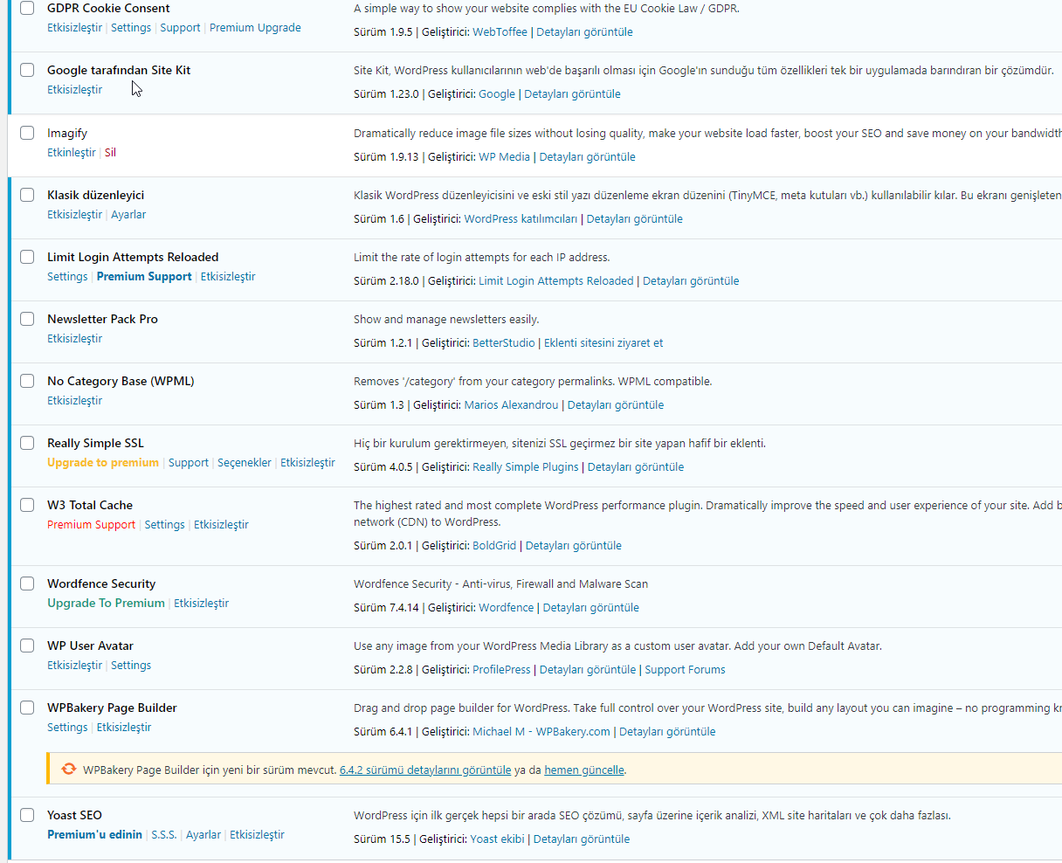The width and height of the screenshot is (1062, 863).
Task: Open the WebTofee developer link
Action: [500, 31]
